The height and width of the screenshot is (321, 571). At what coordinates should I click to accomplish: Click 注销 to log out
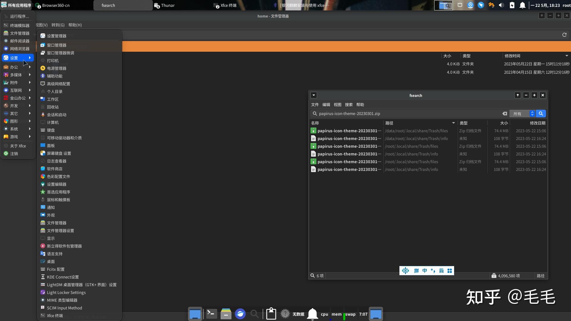click(x=18, y=154)
